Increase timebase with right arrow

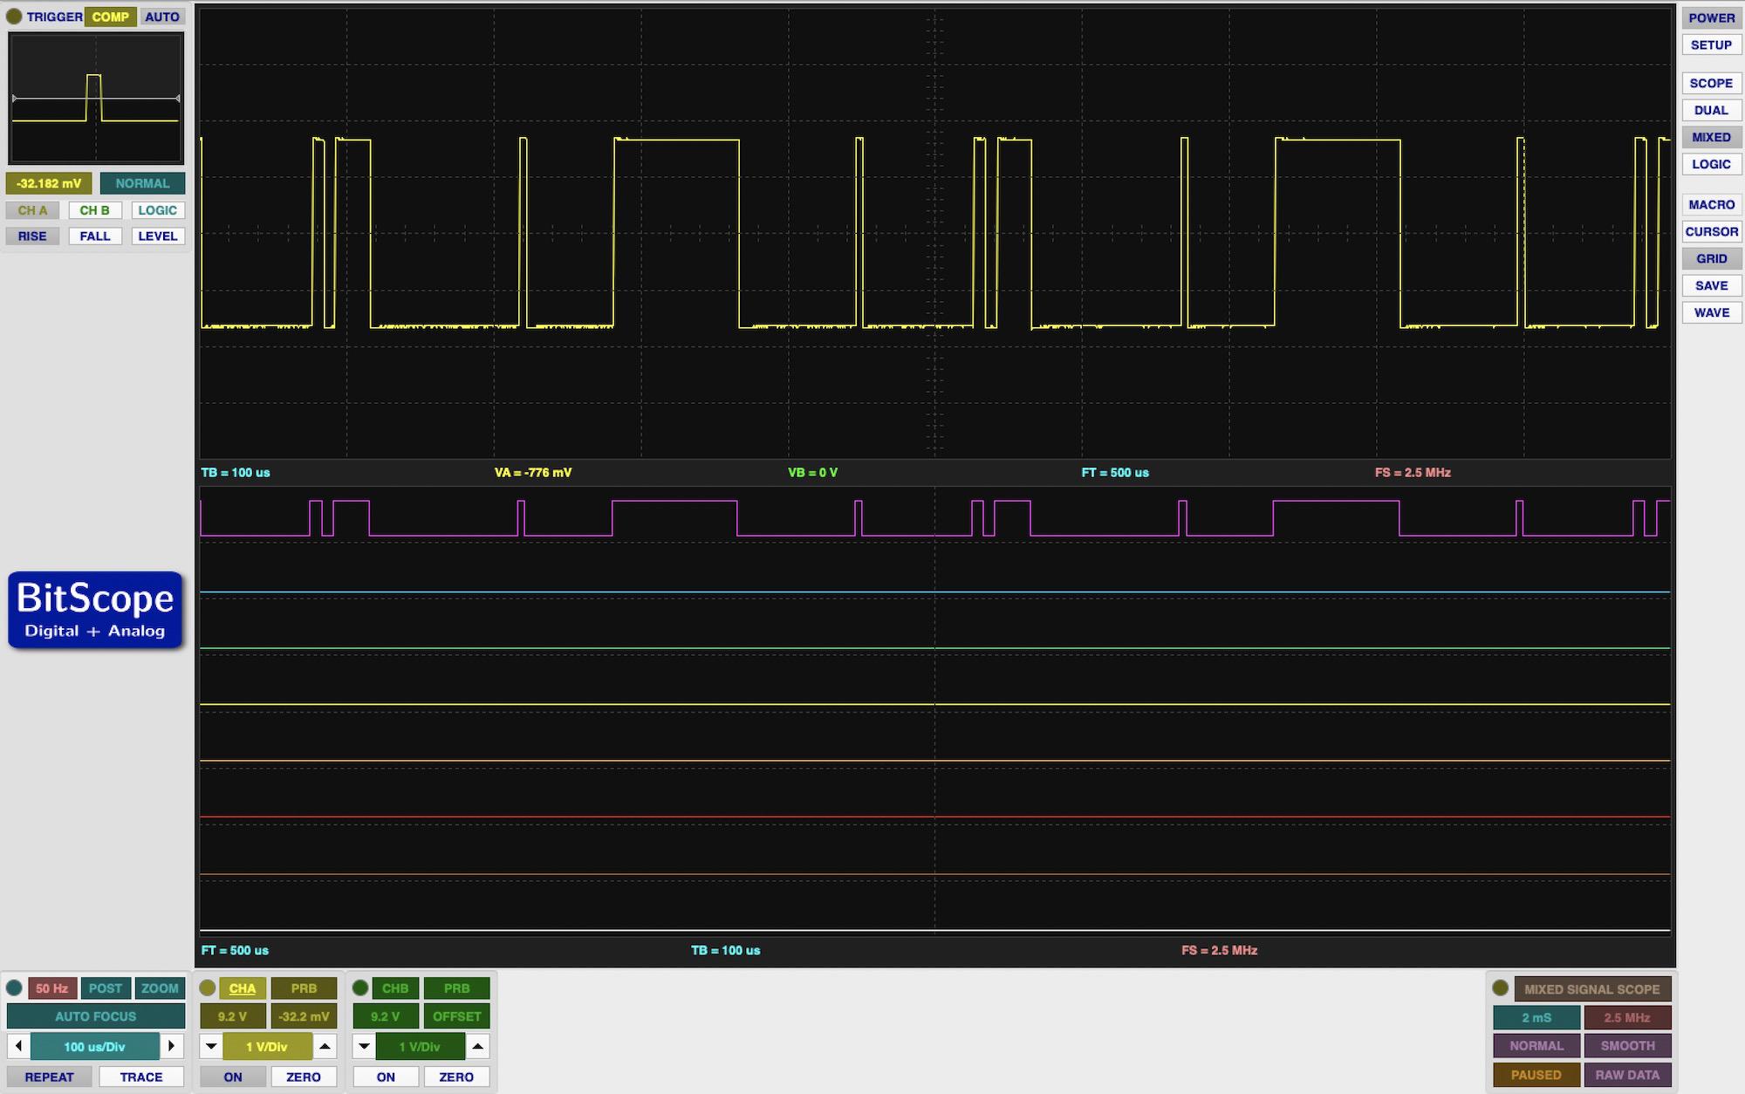(172, 1046)
